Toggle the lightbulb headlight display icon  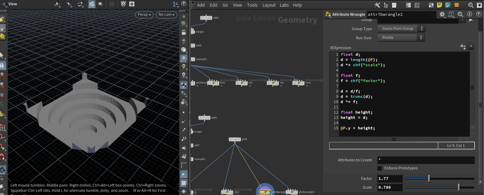(x=184, y=58)
